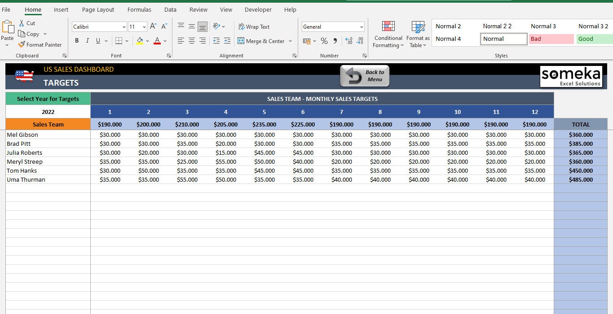The height and width of the screenshot is (314, 613).
Task: Select the Wrap Text icon
Action: 254,26
